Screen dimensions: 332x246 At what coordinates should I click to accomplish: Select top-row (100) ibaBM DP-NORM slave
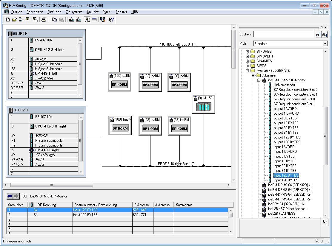(119, 82)
